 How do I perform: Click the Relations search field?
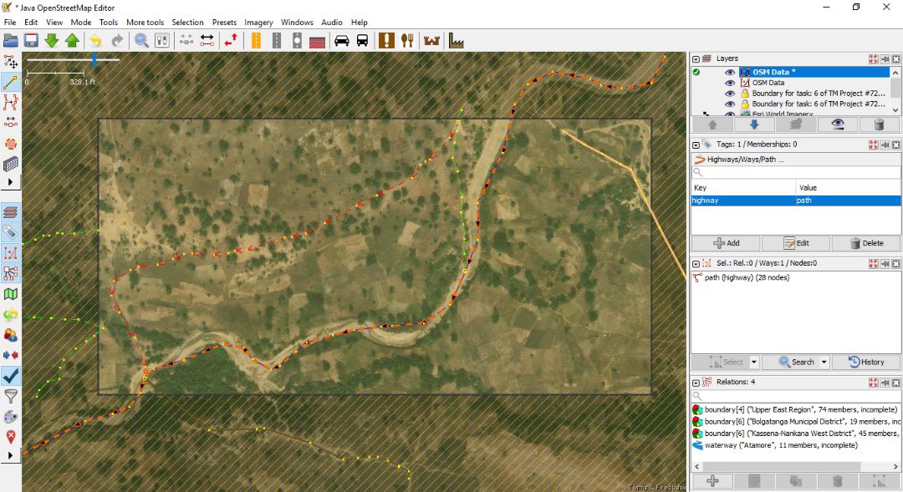coord(796,396)
